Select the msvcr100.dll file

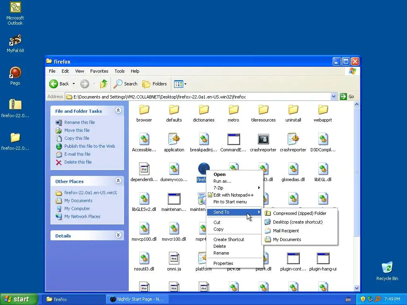(174, 232)
